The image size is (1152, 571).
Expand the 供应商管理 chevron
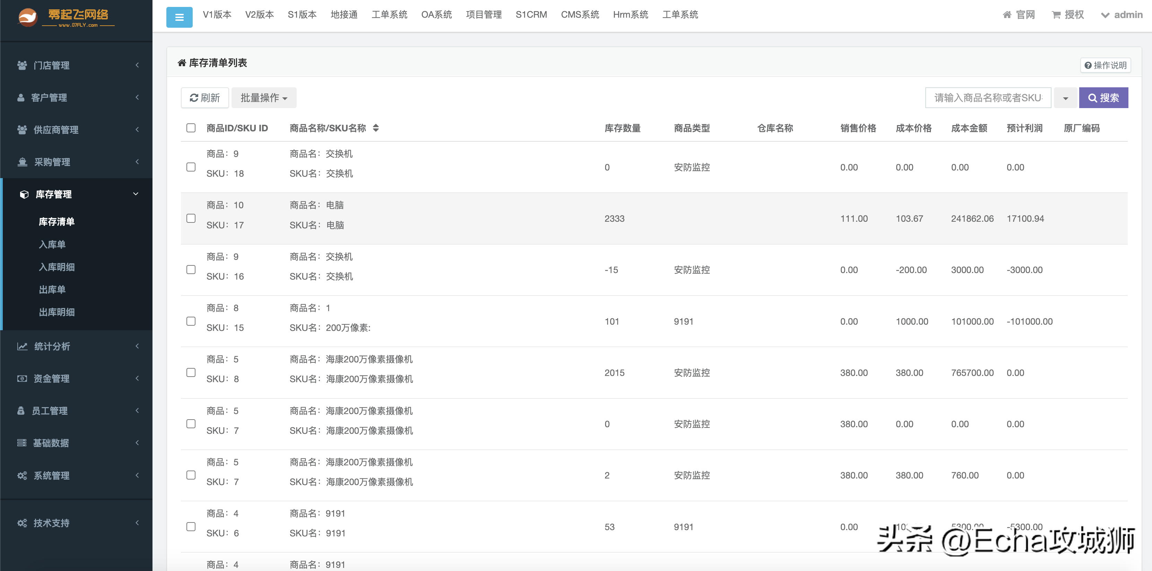point(137,130)
